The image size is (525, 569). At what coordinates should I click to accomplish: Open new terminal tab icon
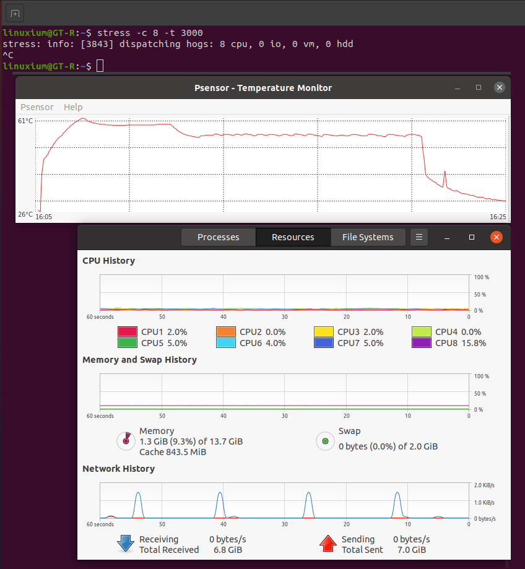pos(15,14)
